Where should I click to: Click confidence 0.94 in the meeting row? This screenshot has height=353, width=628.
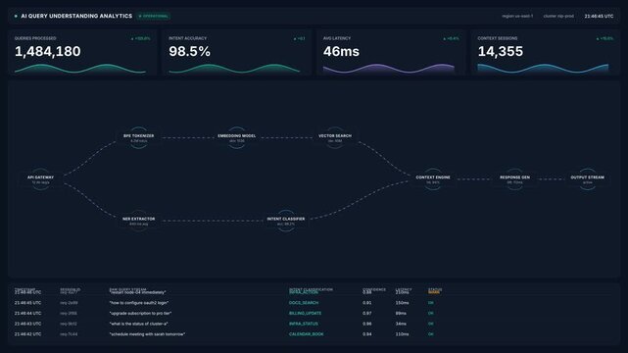click(366, 334)
